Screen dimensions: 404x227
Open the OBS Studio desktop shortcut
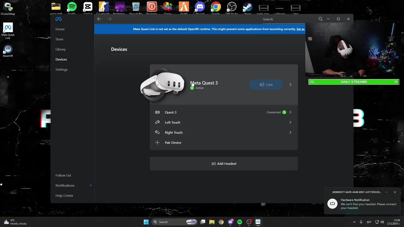point(232,8)
